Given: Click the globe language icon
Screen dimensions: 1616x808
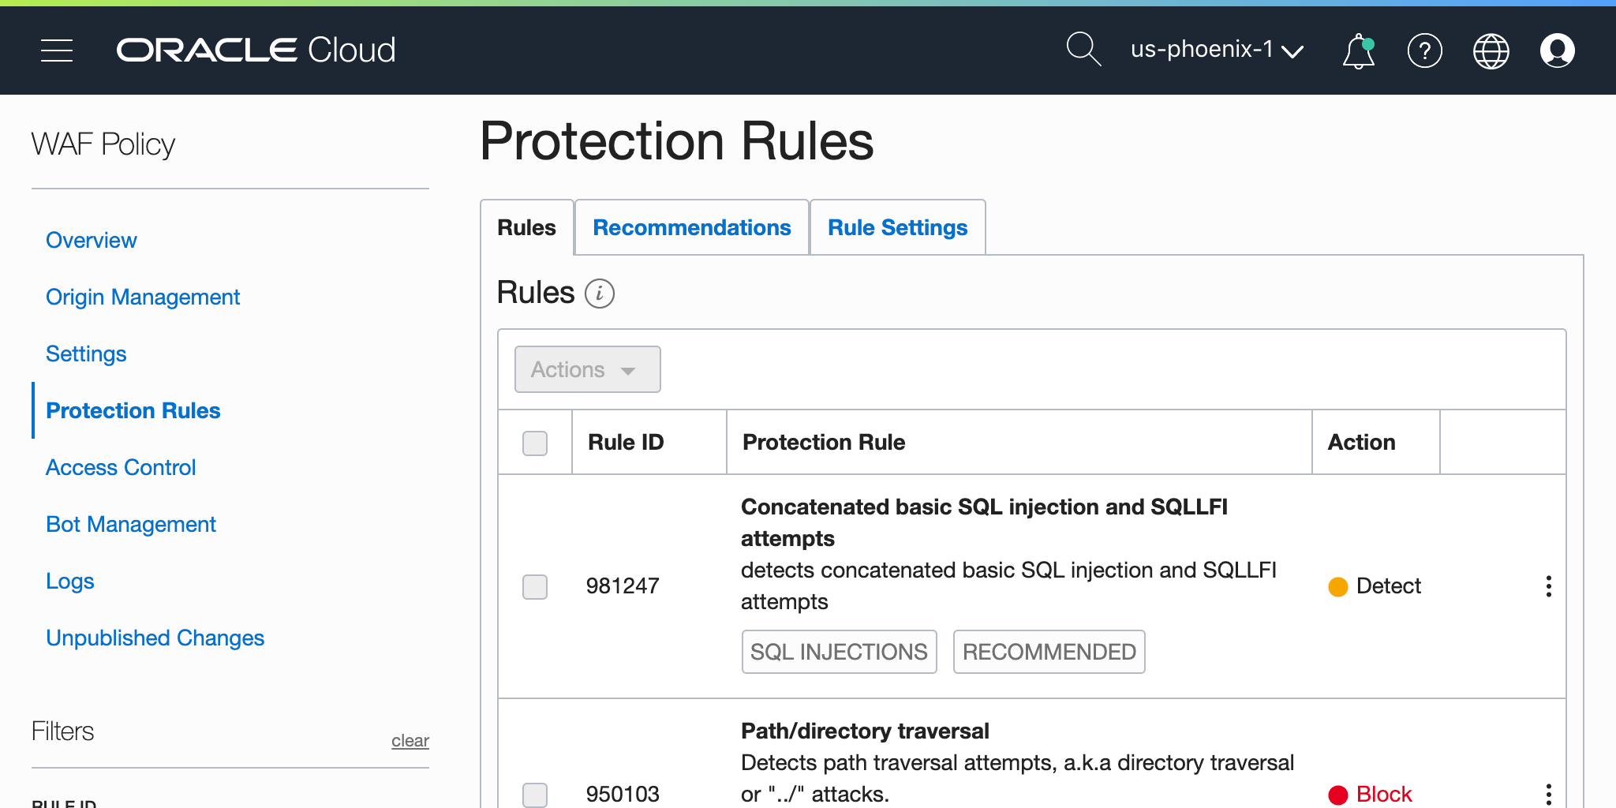Looking at the screenshot, I should pos(1491,51).
